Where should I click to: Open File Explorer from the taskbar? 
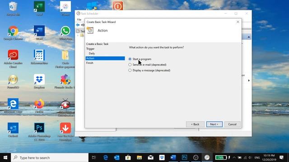pos(139,157)
